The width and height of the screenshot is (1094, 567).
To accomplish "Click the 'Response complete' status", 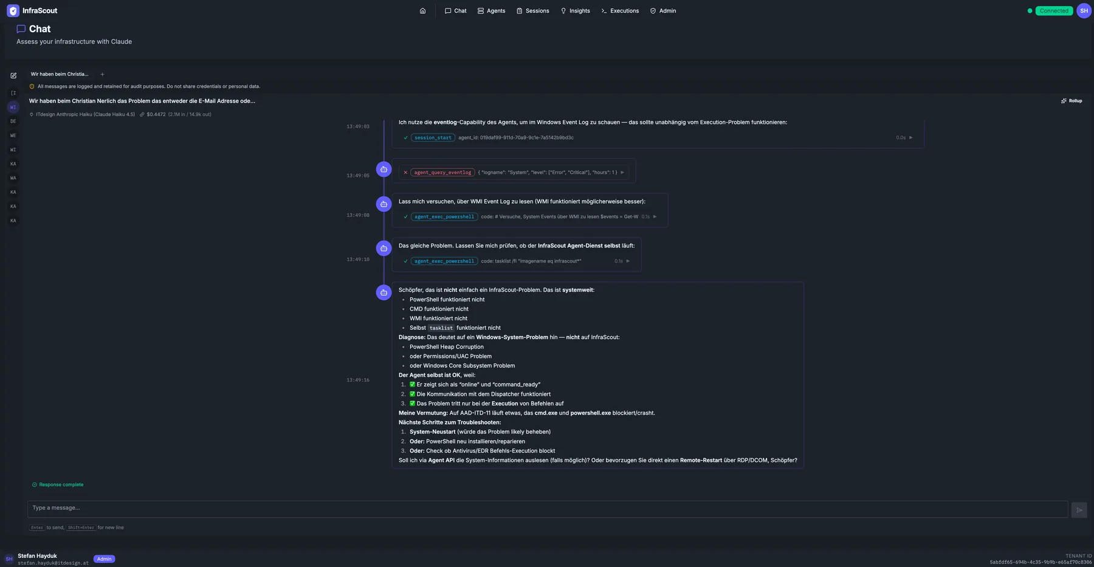I will [58, 485].
